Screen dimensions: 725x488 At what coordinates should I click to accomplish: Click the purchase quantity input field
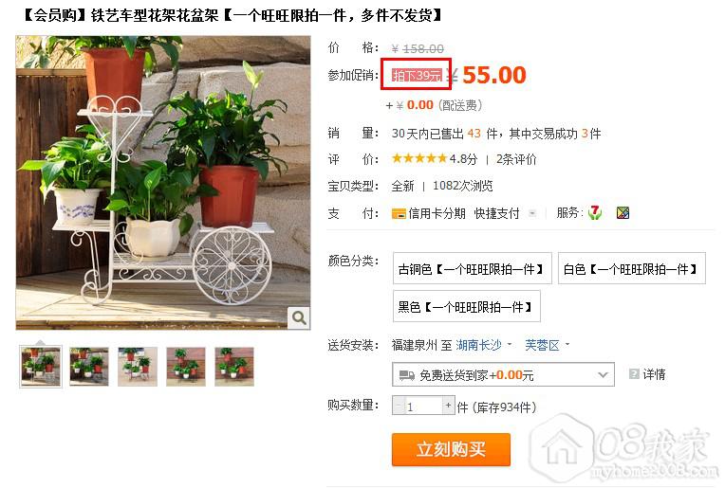(423, 406)
